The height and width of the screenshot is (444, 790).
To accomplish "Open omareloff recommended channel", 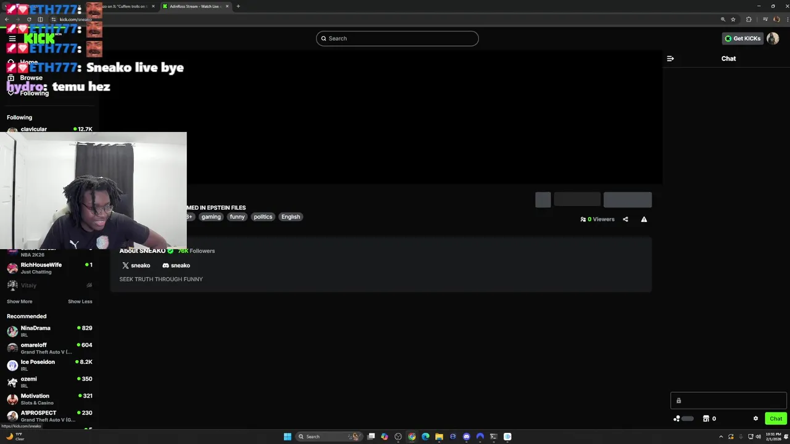I will point(49,348).
